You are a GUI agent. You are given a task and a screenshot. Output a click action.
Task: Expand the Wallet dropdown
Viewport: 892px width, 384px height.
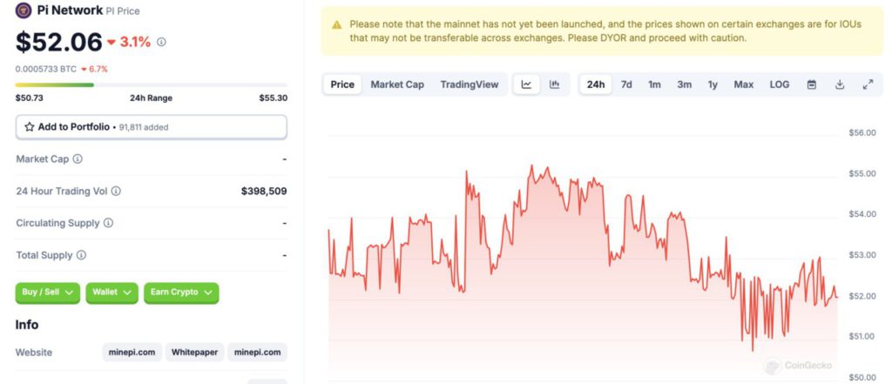(x=112, y=293)
